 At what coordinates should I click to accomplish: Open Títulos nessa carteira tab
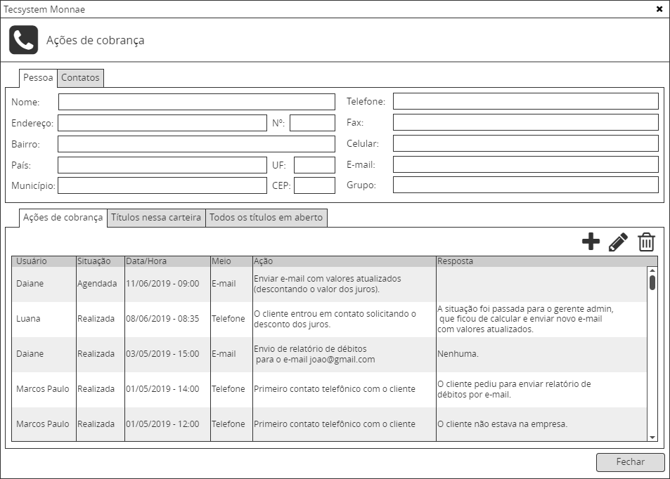point(156,218)
